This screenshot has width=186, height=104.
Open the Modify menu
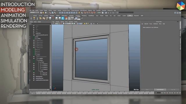click(37, 10)
